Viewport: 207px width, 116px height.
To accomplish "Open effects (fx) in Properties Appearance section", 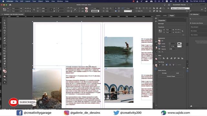I will click(x=162, y=52).
